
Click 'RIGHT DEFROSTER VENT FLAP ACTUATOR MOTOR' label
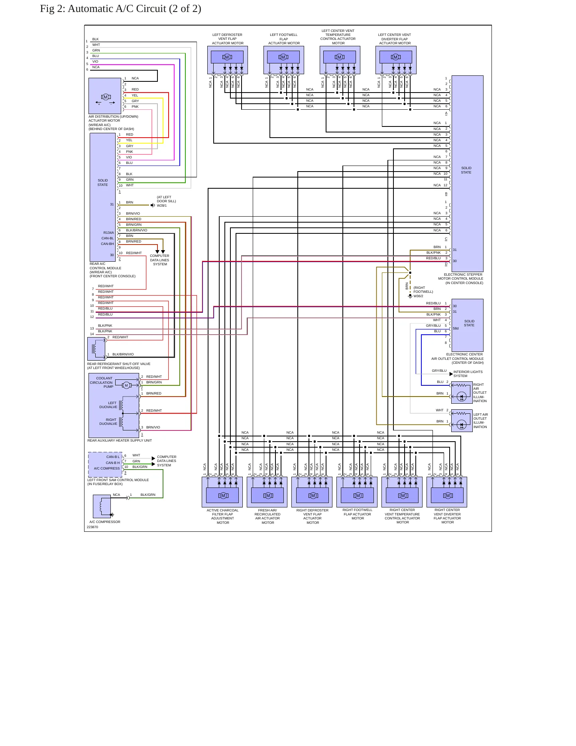point(313,516)
